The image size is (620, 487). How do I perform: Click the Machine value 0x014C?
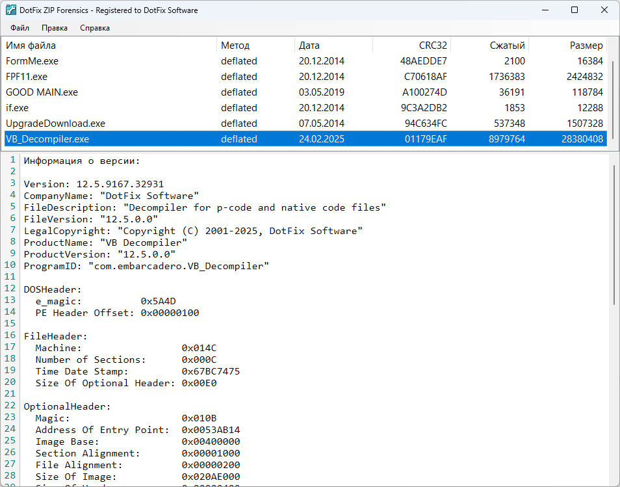click(200, 348)
